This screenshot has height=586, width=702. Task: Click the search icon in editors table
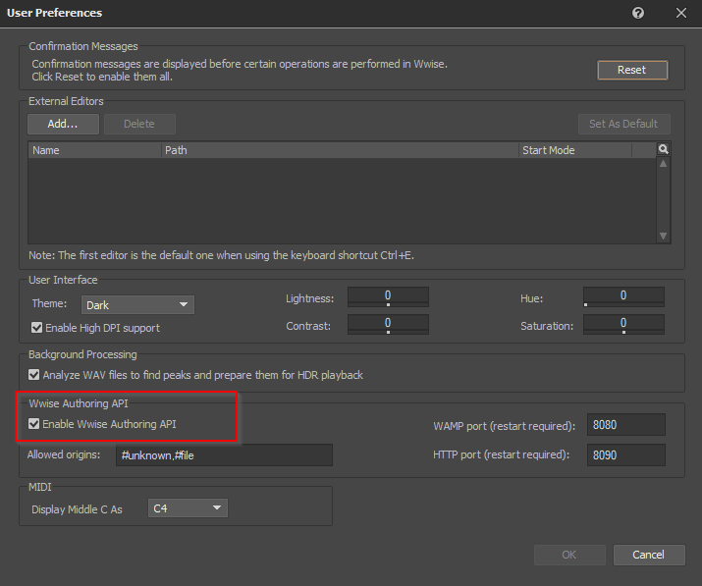pos(663,149)
